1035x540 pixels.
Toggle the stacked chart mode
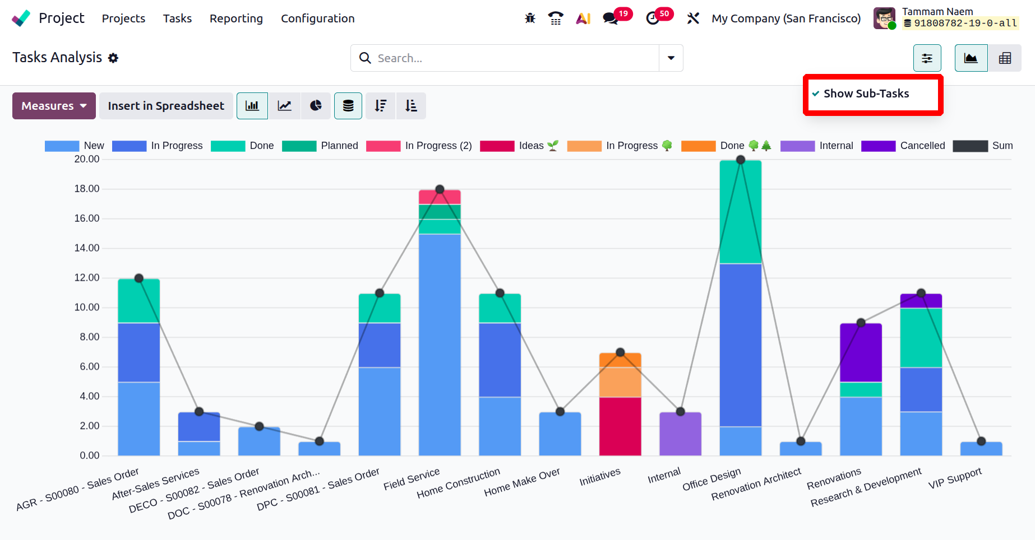(348, 106)
